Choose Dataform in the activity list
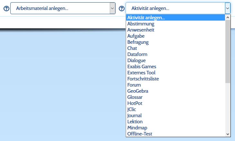 coord(137,54)
